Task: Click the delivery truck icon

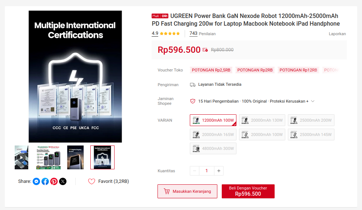Action: coord(192,85)
